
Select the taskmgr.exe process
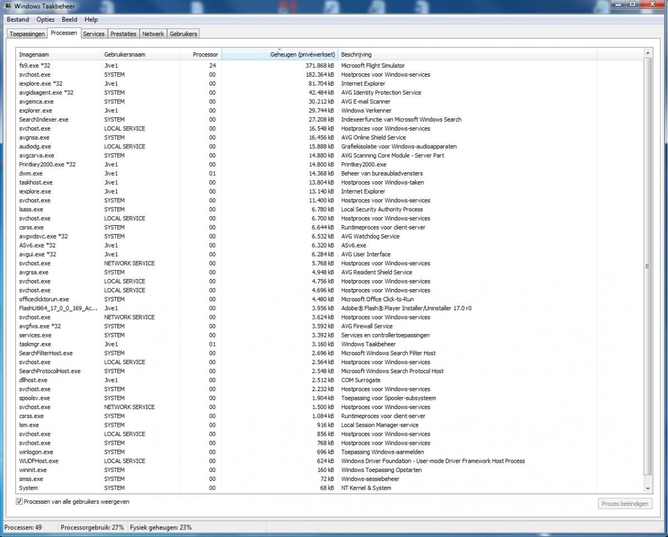point(330,344)
